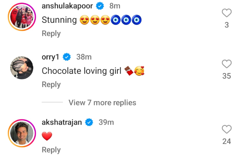Reply to akshatrajan's comment
Image resolution: width=246 pixels, height=157 pixels.
coord(51,150)
